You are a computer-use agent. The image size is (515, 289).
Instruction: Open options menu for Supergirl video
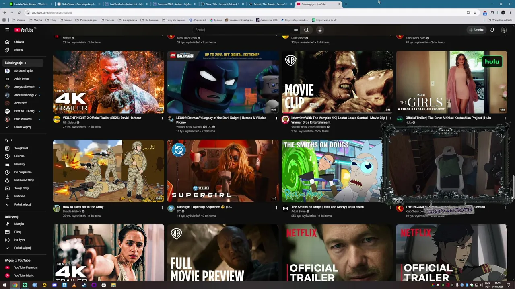276,208
